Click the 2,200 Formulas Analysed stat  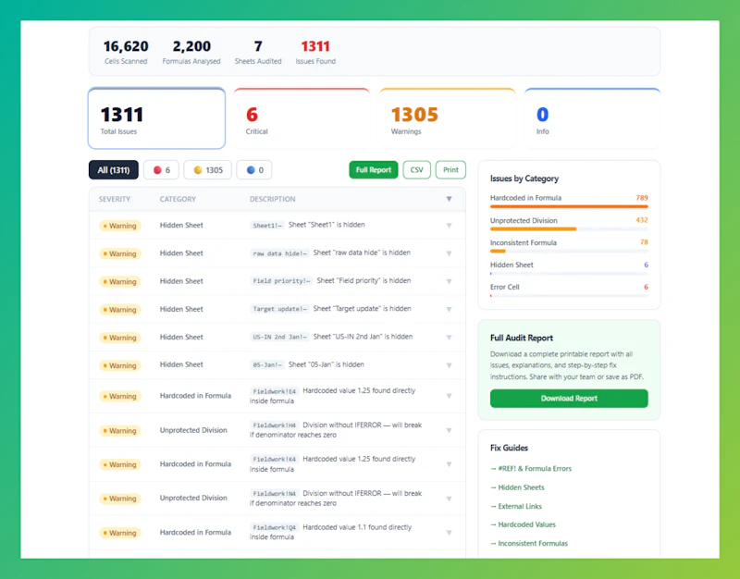click(x=191, y=52)
